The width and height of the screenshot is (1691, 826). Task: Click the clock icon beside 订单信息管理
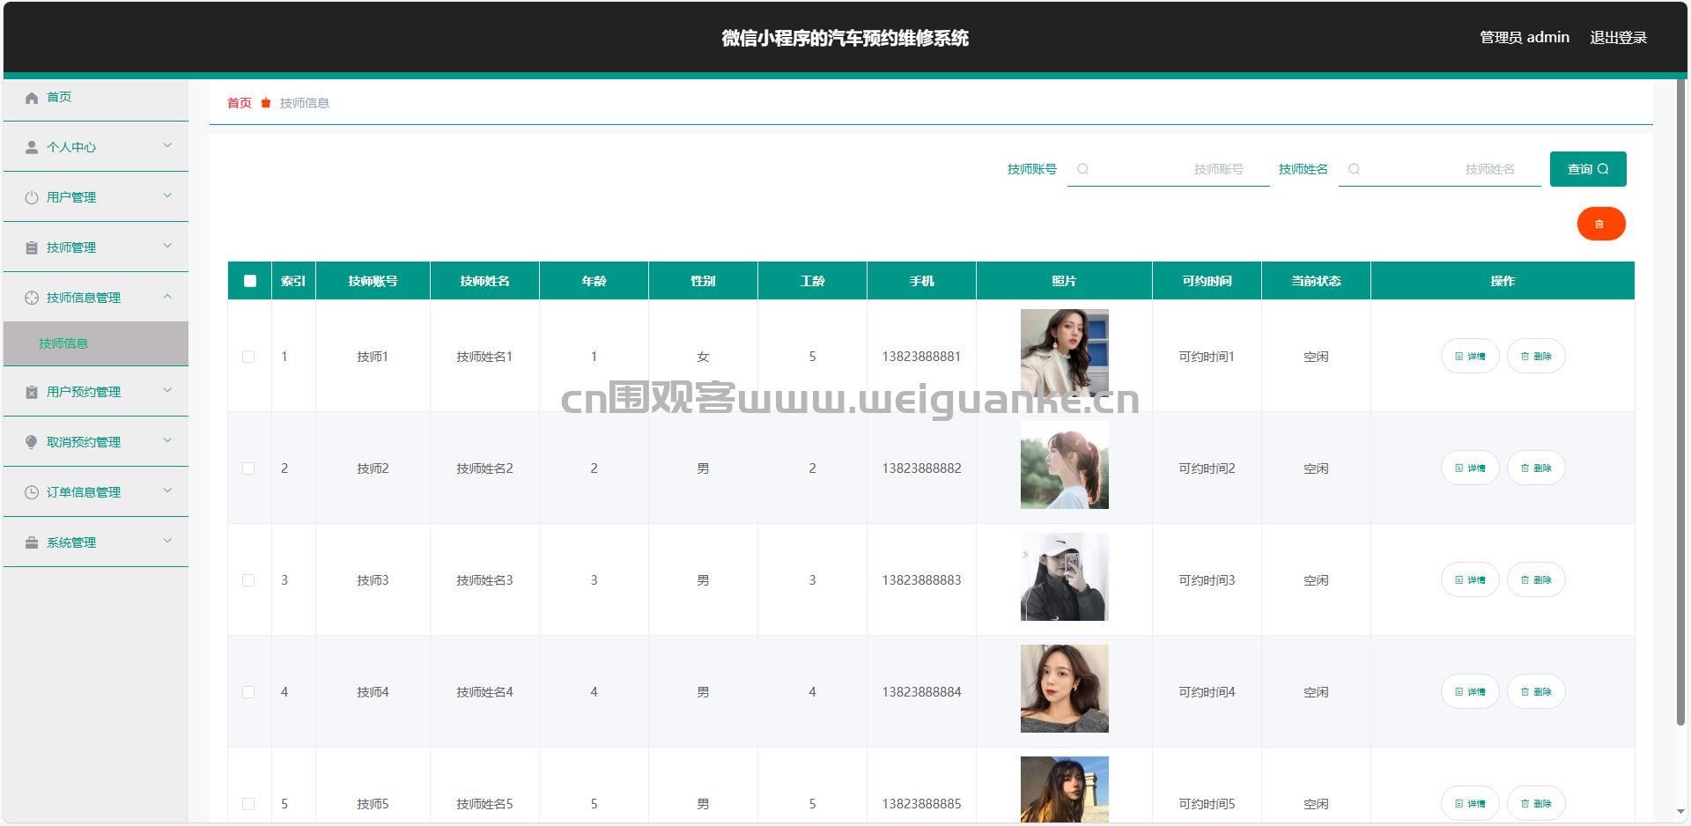[32, 492]
